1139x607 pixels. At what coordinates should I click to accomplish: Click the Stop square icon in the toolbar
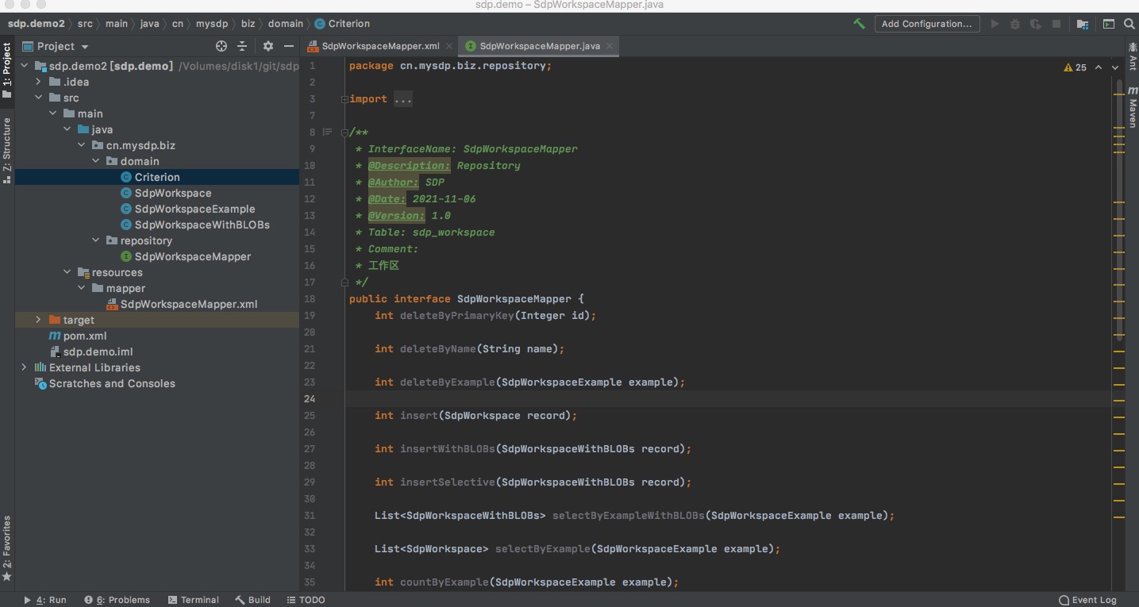pos(1056,24)
